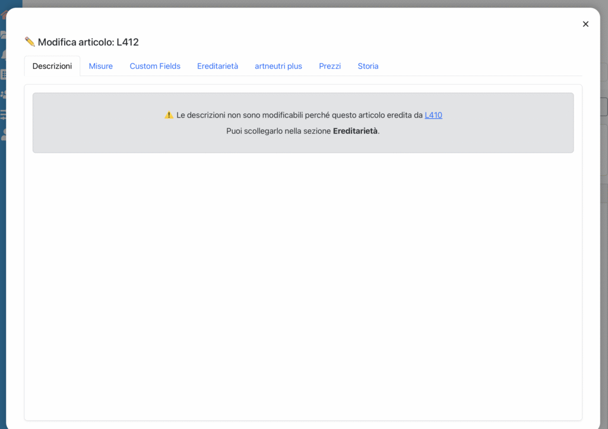Image resolution: width=608 pixels, height=429 pixels.
Task: Switch to the artneutri plus tab
Action: coord(278,66)
